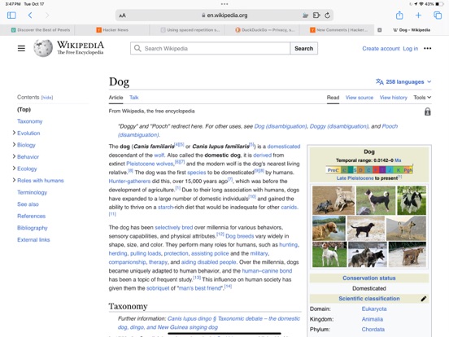
Task: Tap the three-dot multitasking control at top
Action: point(224,4)
